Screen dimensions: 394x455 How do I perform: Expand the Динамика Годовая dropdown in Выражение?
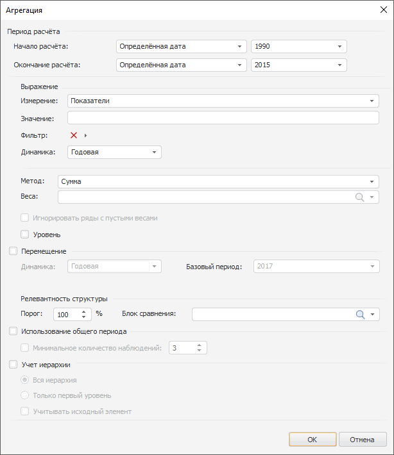tap(154, 152)
